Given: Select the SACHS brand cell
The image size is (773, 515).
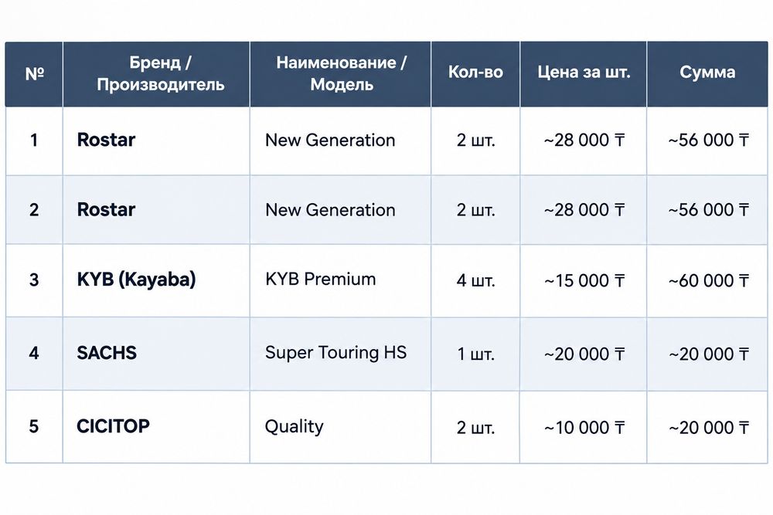Looking at the screenshot, I should (156, 354).
